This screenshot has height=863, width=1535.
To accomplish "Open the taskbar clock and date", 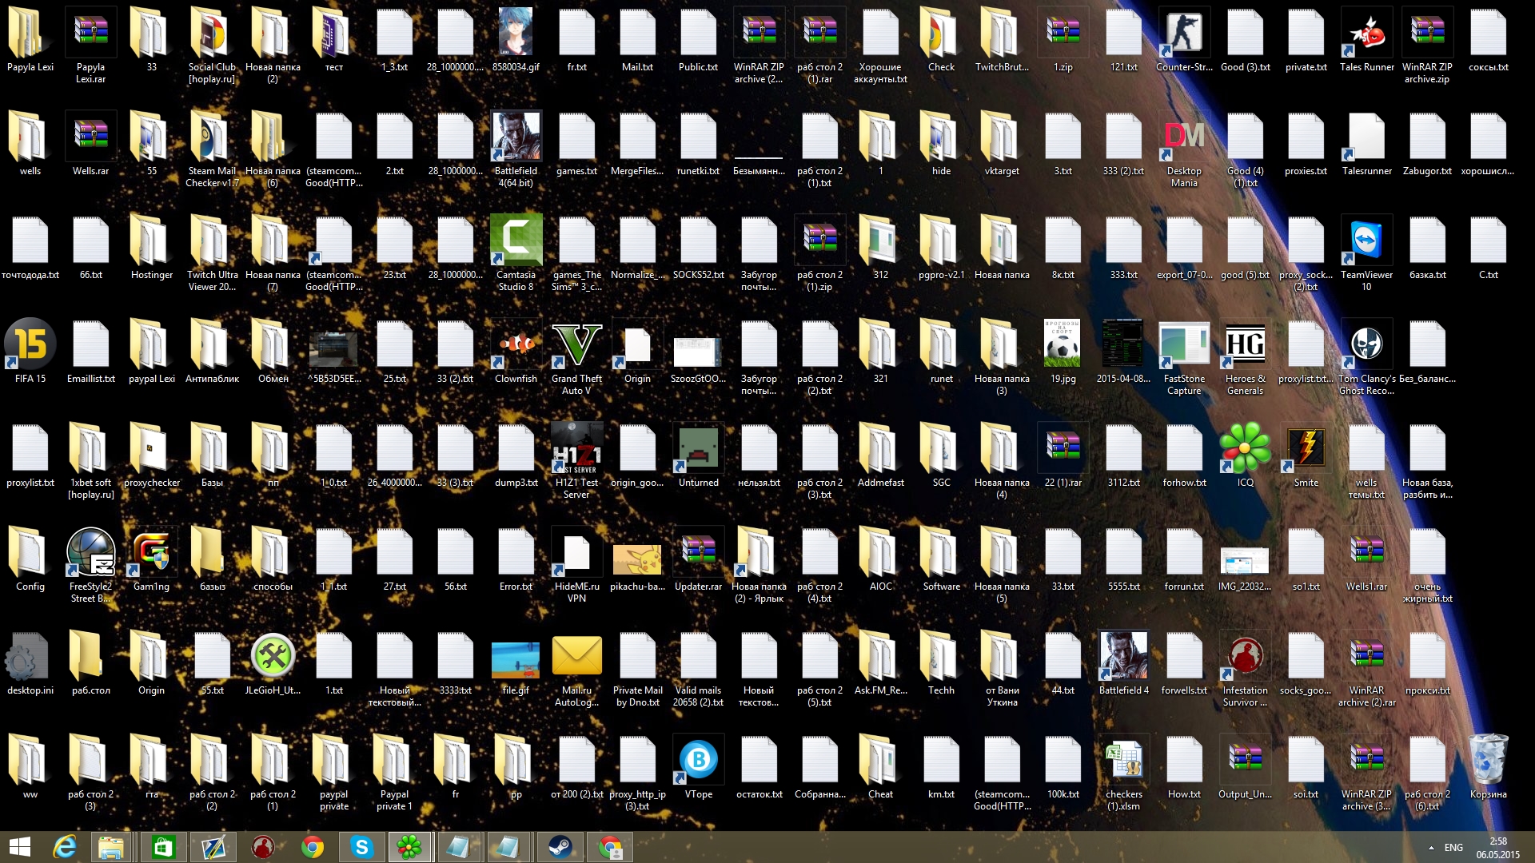I will point(1498,848).
